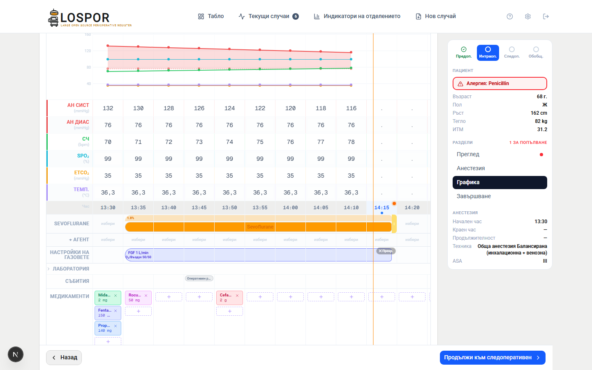Remove the Midazolam 2 mg medication entry
The image size is (592, 370).
[x=116, y=296]
